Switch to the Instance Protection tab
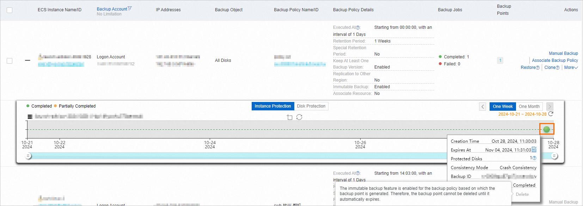This screenshot has width=583, height=206. pos(273,106)
